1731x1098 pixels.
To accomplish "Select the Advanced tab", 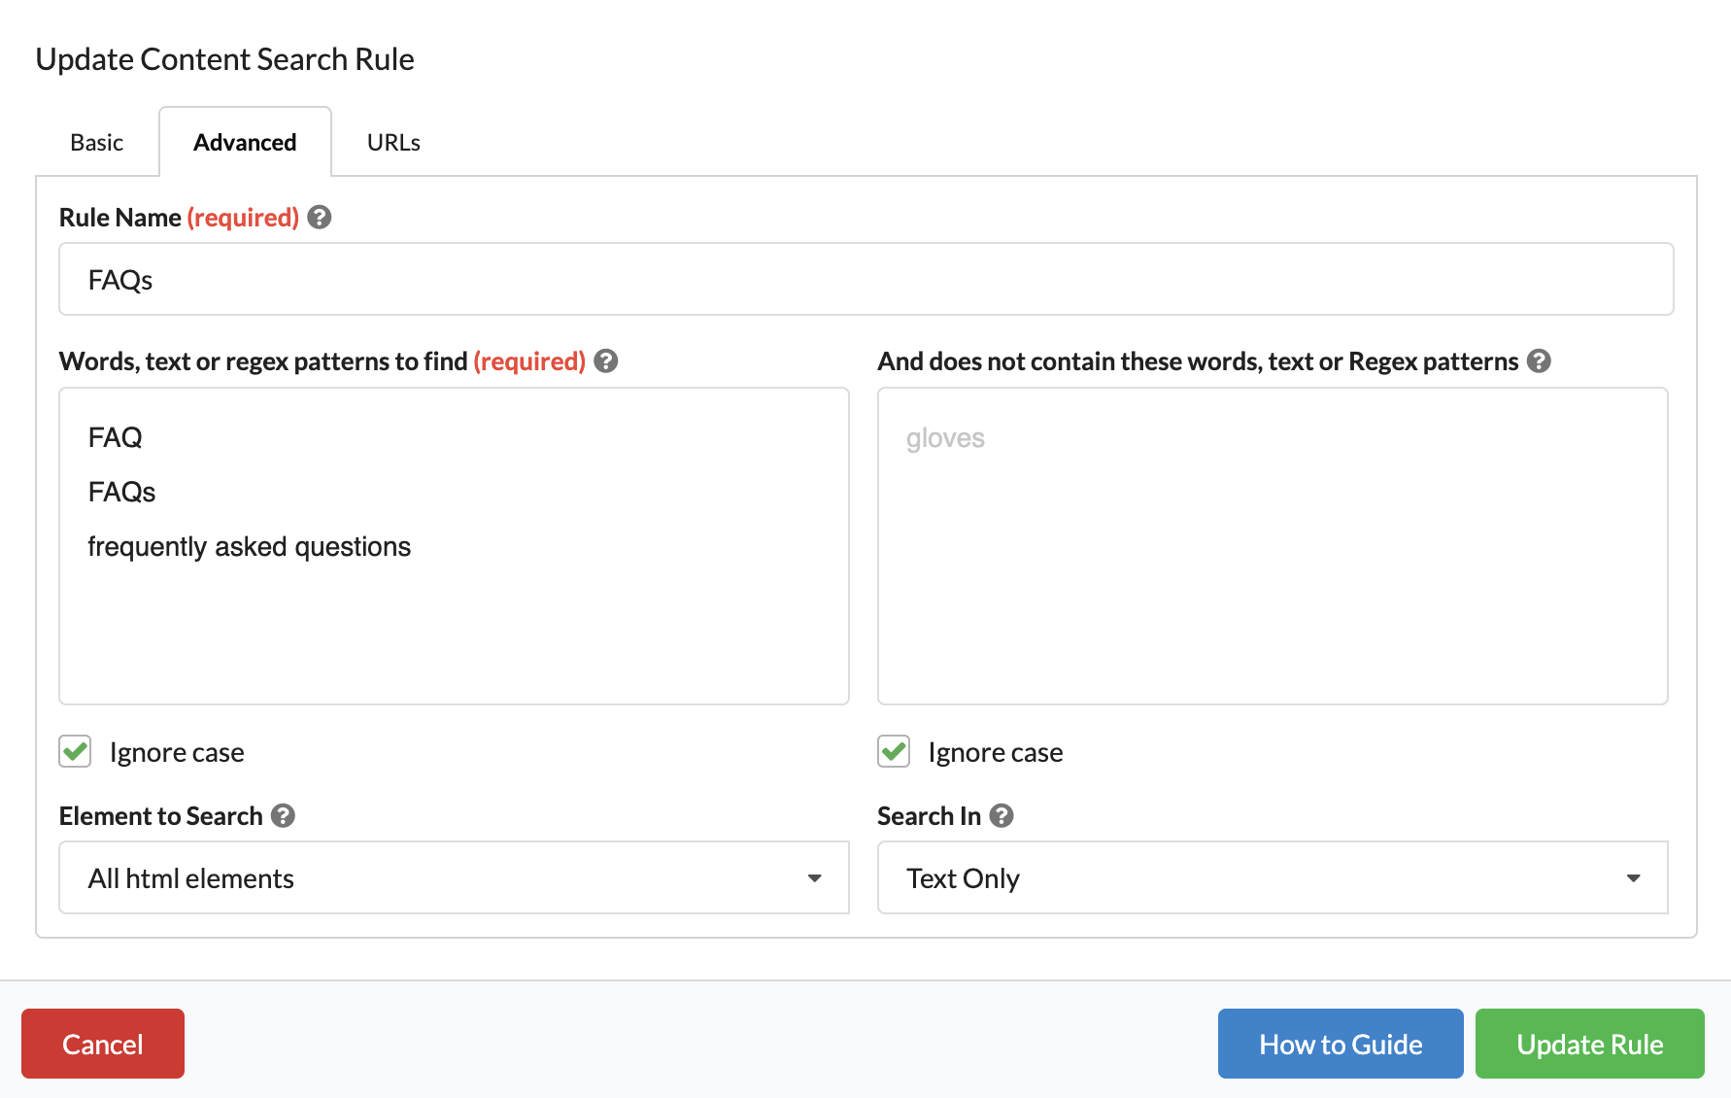I will [245, 143].
